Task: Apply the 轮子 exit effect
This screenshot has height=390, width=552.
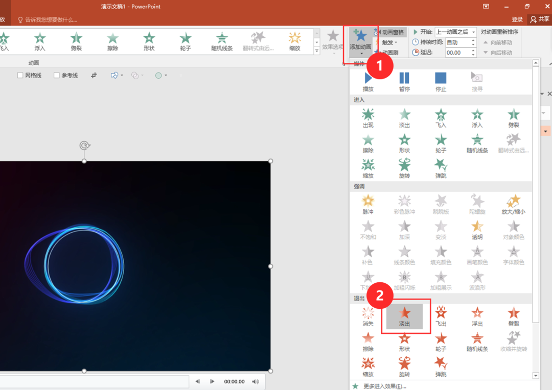Action: [x=441, y=342]
